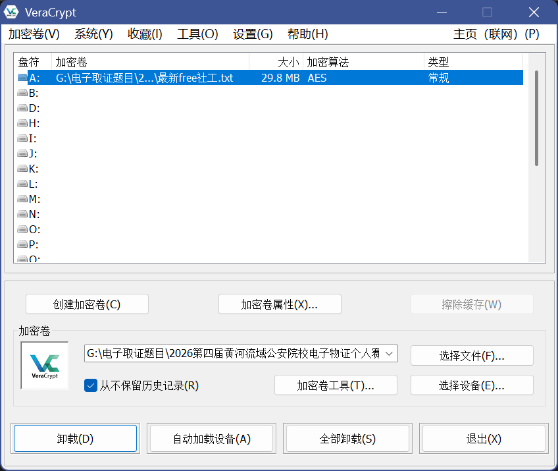
Task: Open 主页（联网）(P) menu item
Action: click(x=496, y=34)
